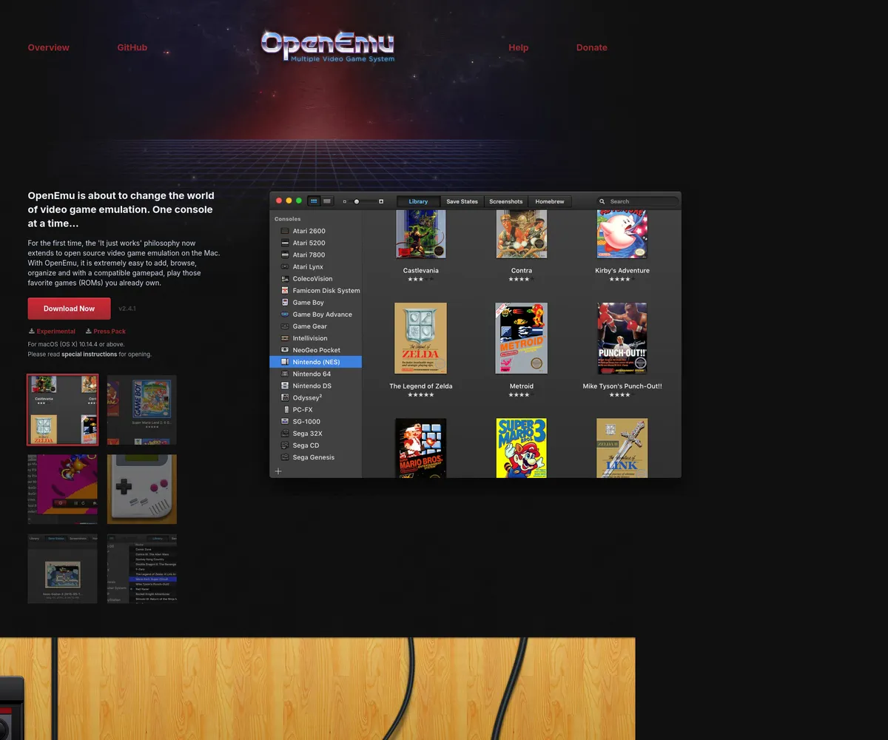This screenshot has height=740, width=888.
Task: Click the OpenEmu logo
Action: (328, 46)
